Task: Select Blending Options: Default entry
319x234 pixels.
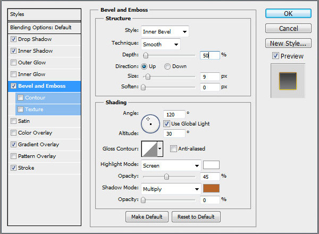Action: (x=40, y=27)
